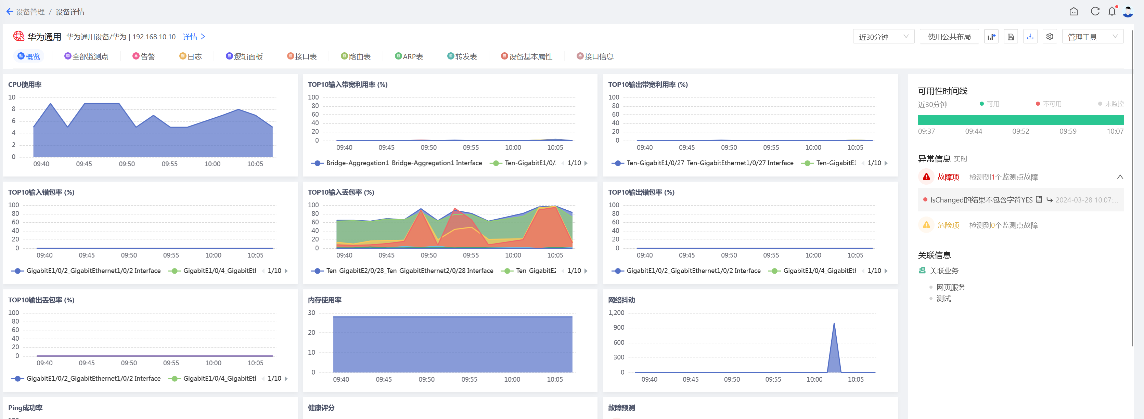
Task: Click the refresh icon in top bar
Action: (x=1095, y=12)
